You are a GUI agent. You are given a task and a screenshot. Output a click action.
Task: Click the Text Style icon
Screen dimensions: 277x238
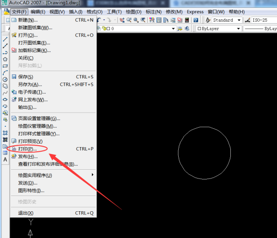[x=208, y=20]
